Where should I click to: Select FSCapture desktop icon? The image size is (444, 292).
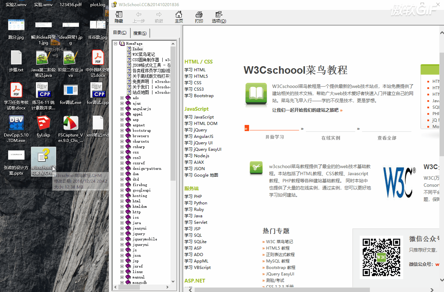[x=71, y=128]
